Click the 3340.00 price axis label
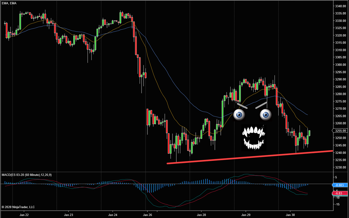349x218 pixels. [x=341, y=6]
